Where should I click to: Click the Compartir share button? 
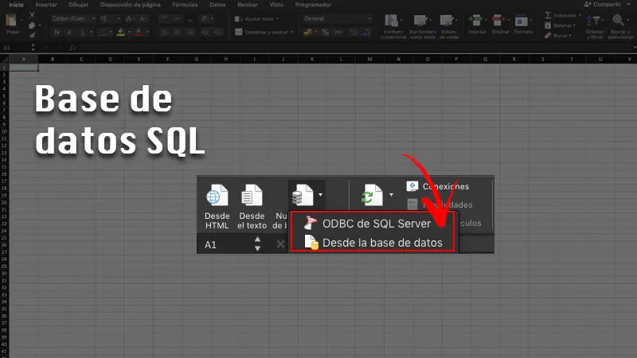603,4
